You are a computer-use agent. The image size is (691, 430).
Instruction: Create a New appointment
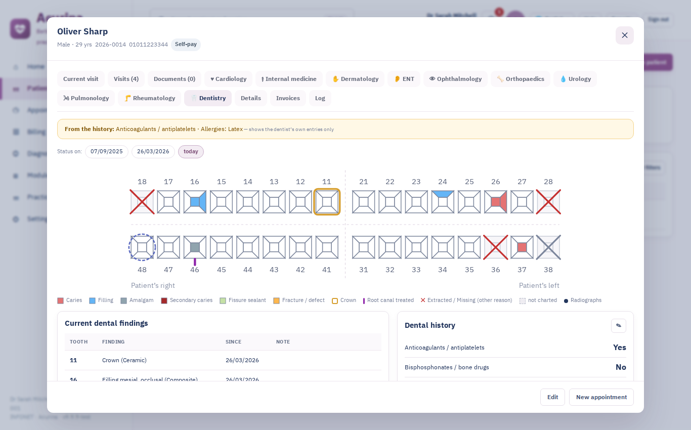pos(601,397)
